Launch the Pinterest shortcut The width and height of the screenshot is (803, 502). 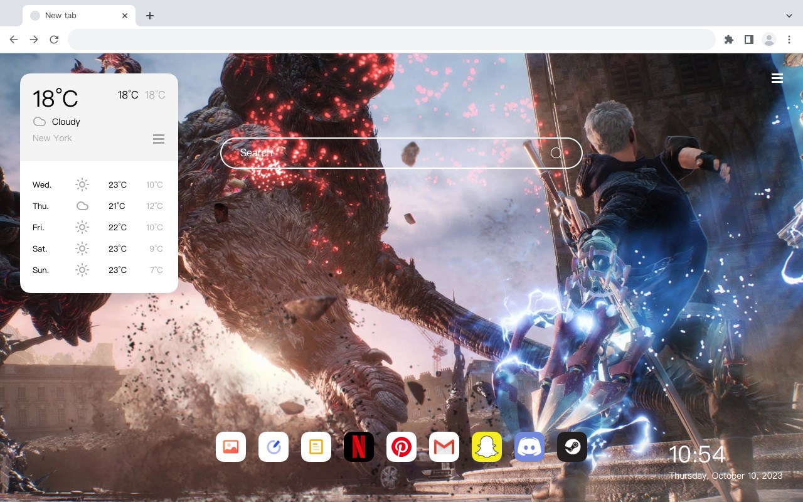401,447
